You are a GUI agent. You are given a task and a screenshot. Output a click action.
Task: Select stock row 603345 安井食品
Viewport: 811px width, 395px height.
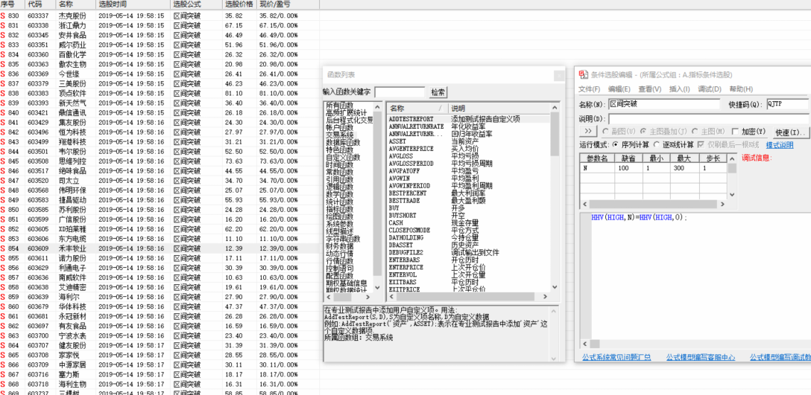point(160,35)
